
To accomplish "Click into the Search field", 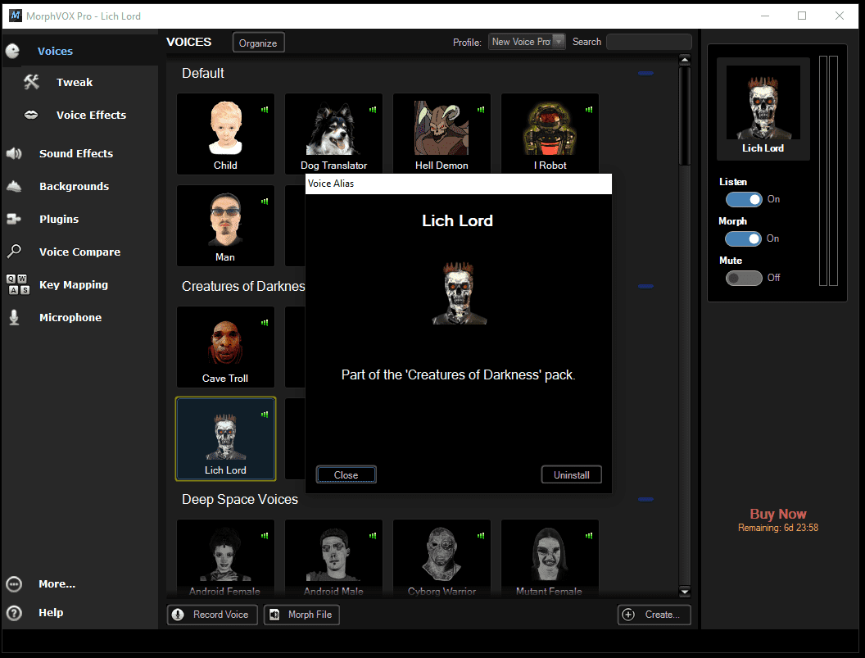I will pyautogui.click(x=649, y=42).
